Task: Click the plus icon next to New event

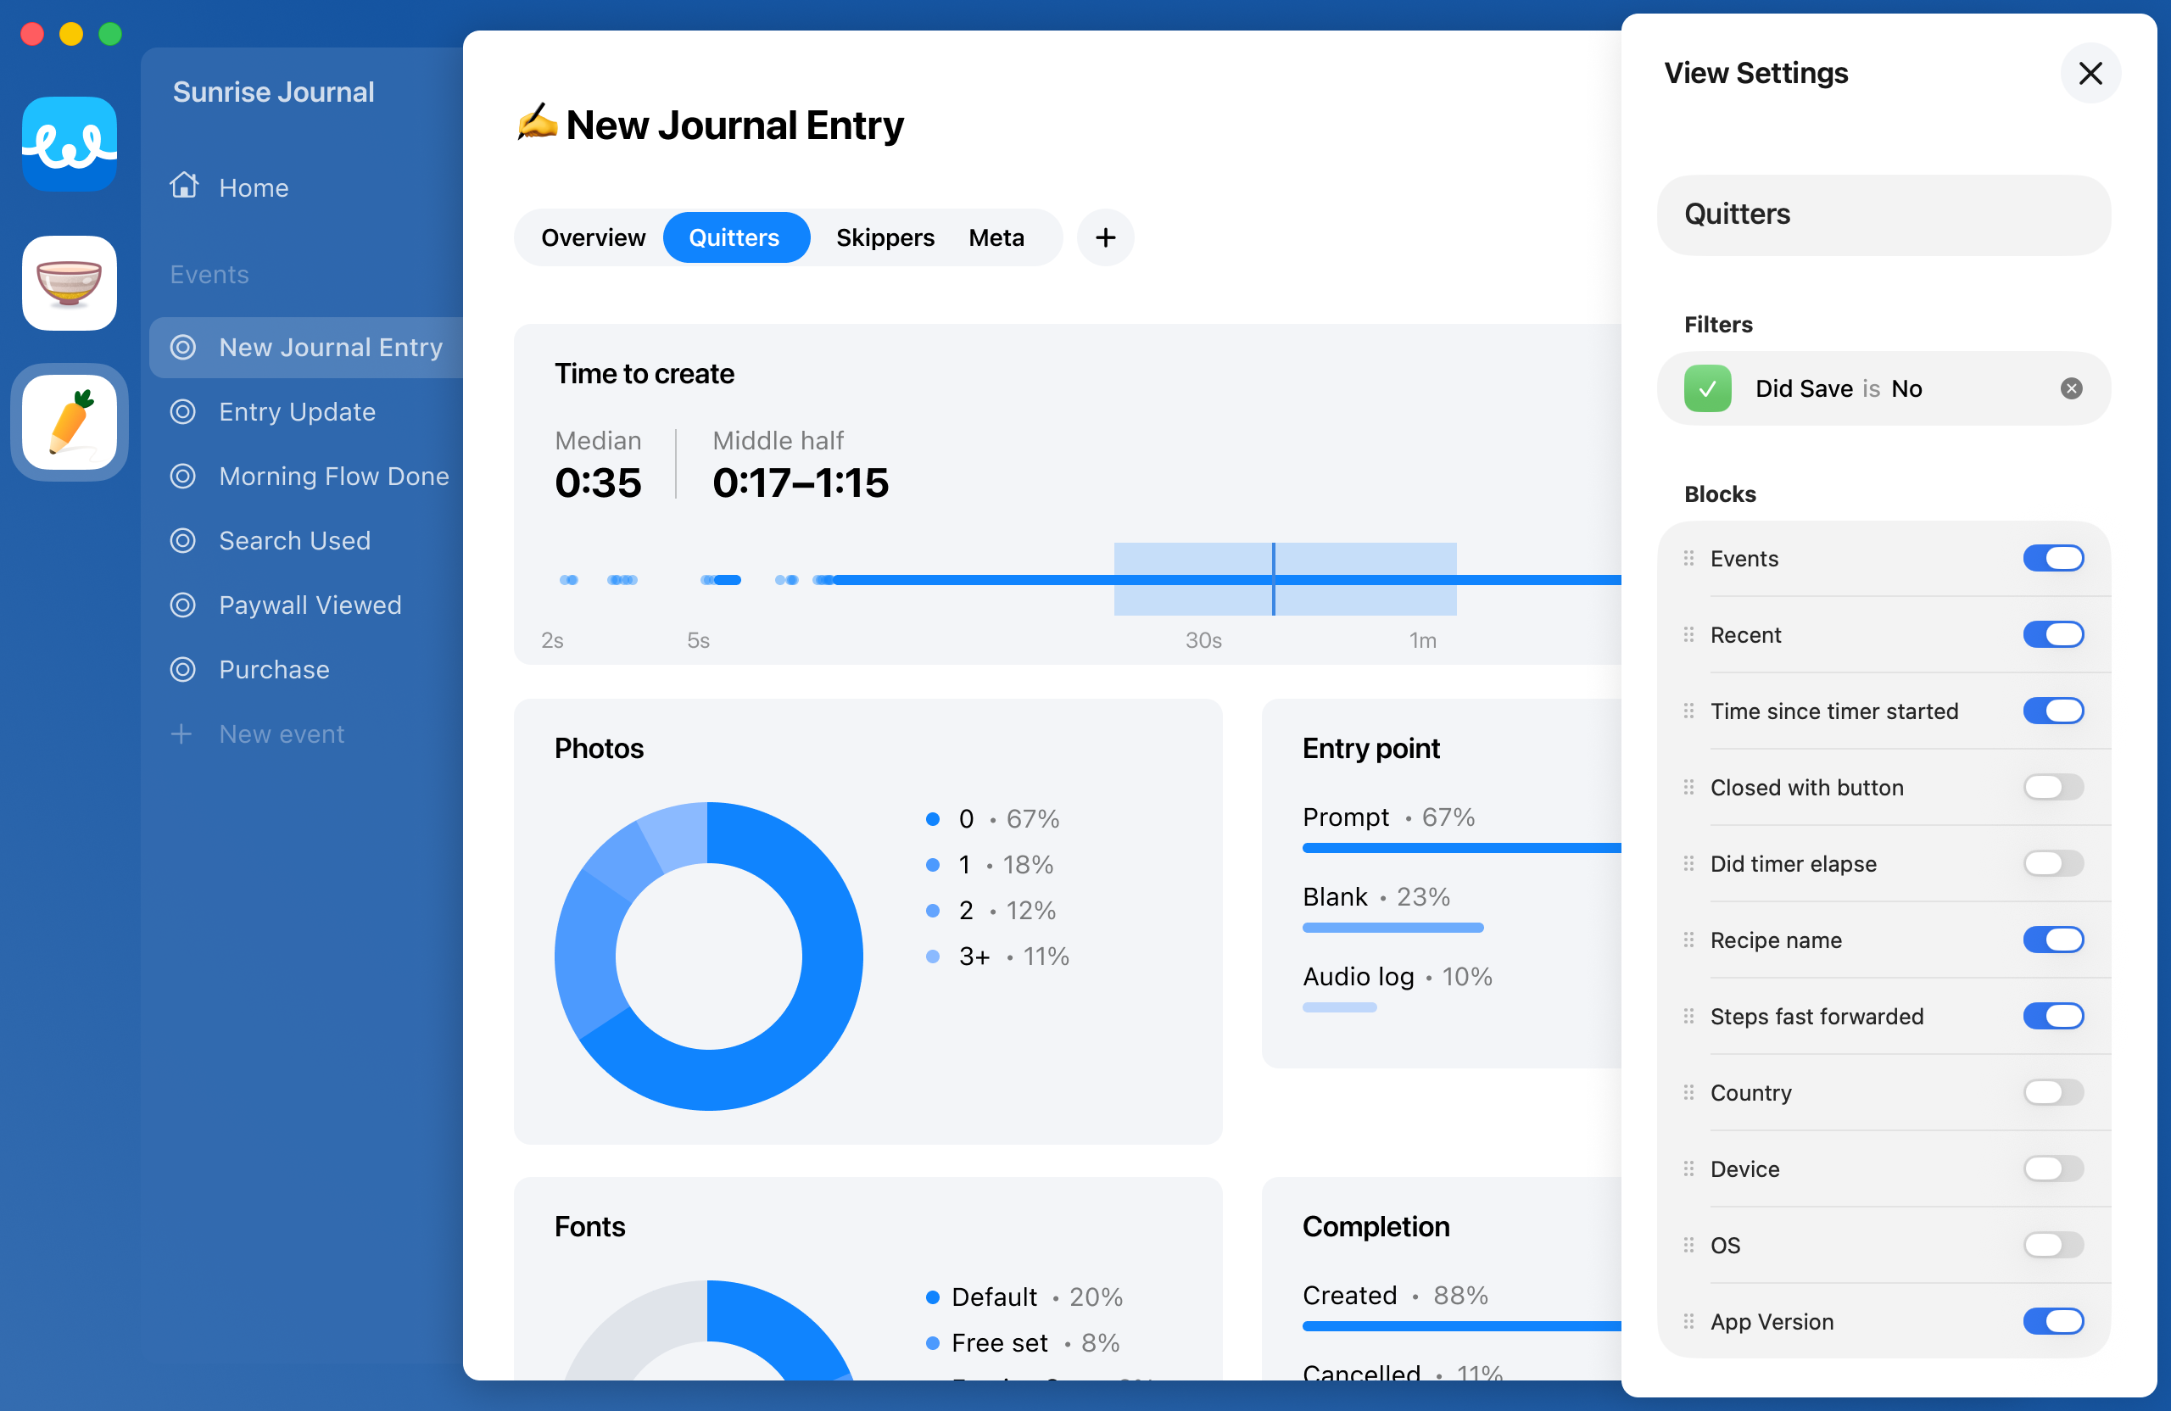Action: pyautogui.click(x=181, y=733)
